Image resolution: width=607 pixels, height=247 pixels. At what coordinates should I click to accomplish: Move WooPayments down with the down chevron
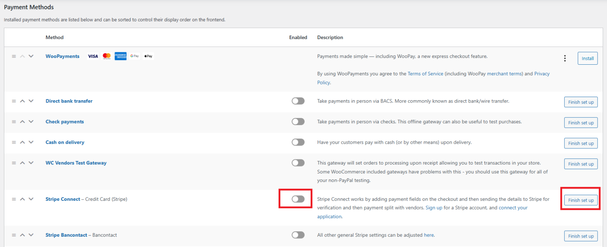pos(31,56)
